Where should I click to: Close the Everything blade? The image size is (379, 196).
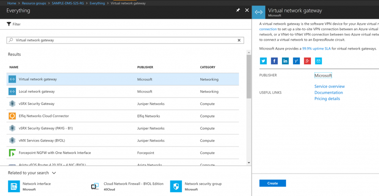pyautogui.click(x=247, y=10)
